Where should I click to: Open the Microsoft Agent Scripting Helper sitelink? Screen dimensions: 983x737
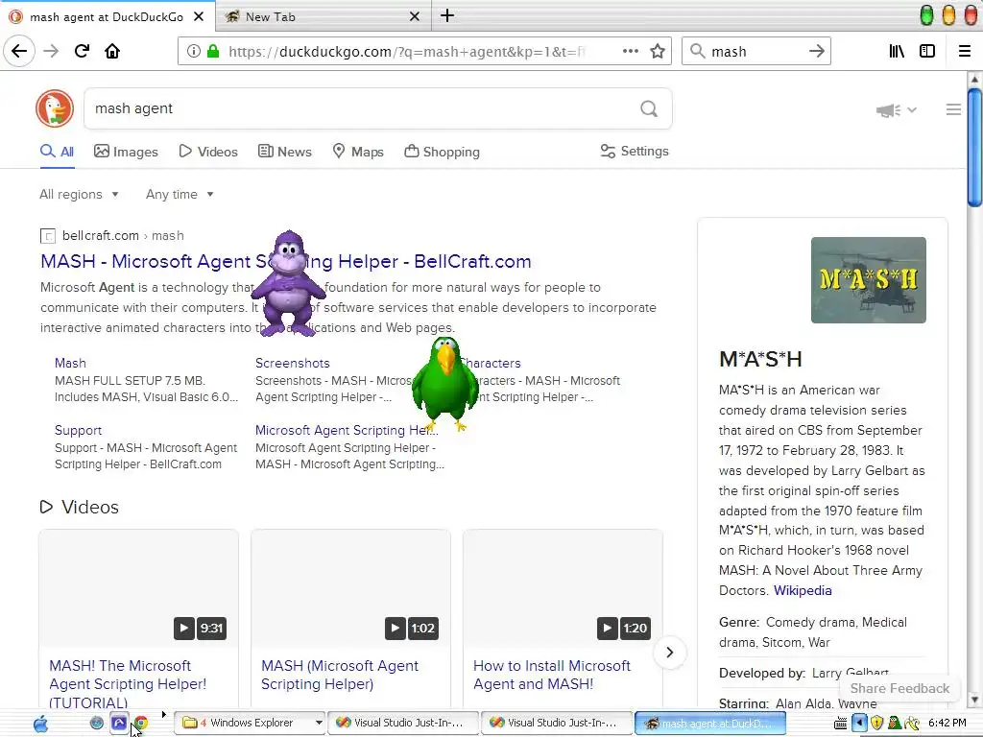346,431
